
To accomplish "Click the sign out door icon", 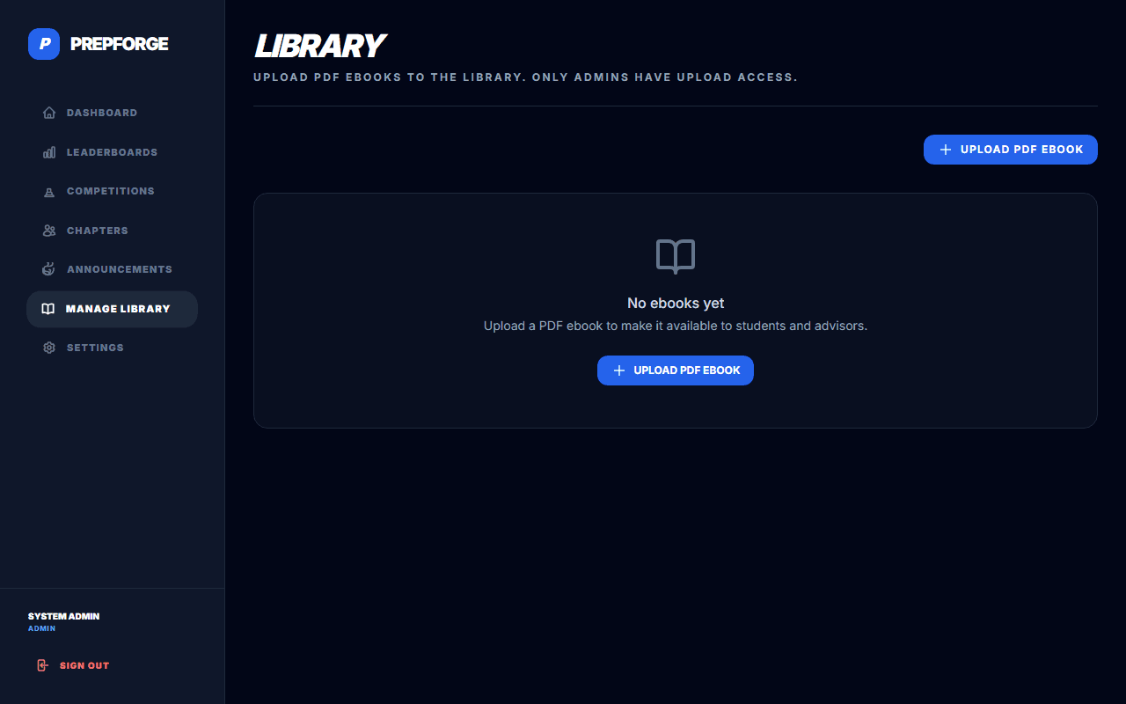I will (42, 664).
